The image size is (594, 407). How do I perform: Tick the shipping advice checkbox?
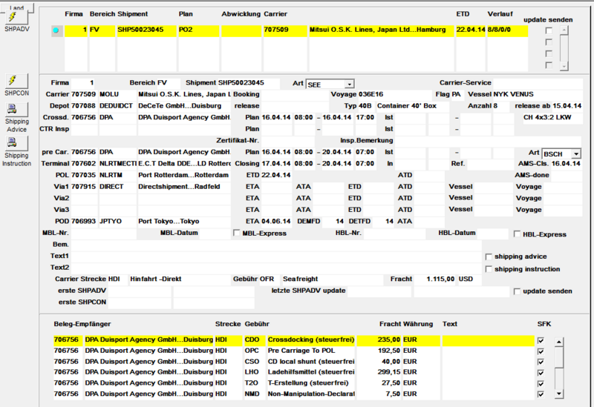pos(489,257)
